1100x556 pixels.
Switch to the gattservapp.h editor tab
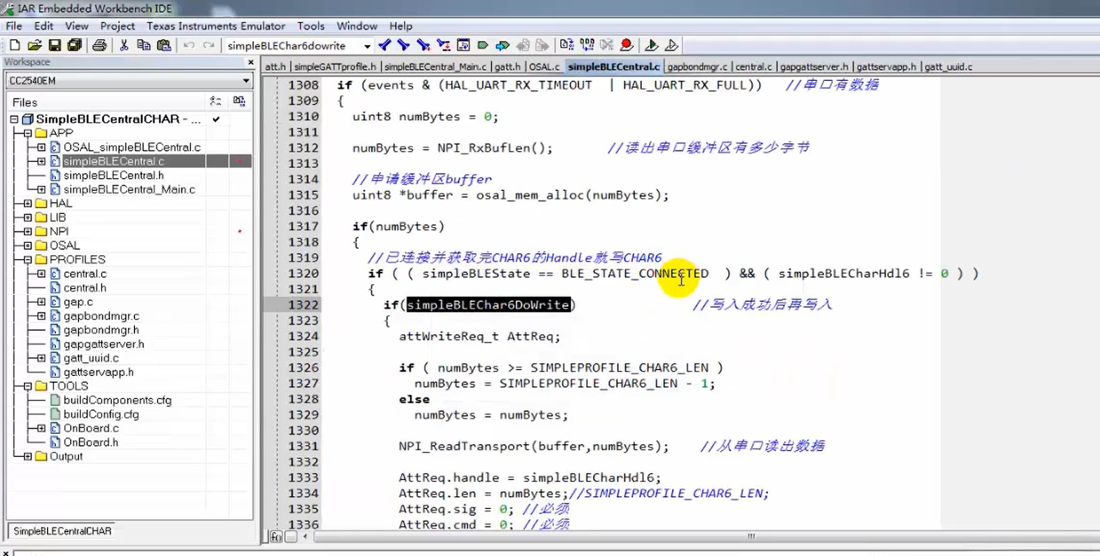886,67
